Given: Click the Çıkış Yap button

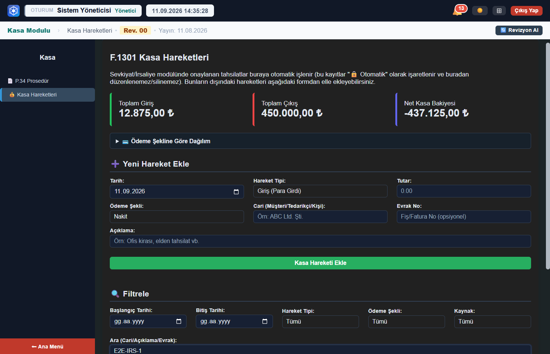Looking at the screenshot, I should pyautogui.click(x=526, y=10).
